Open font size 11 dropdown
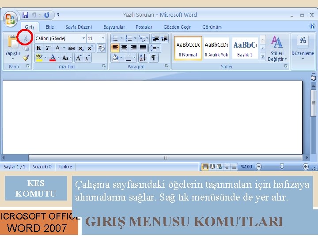 (x=103, y=38)
